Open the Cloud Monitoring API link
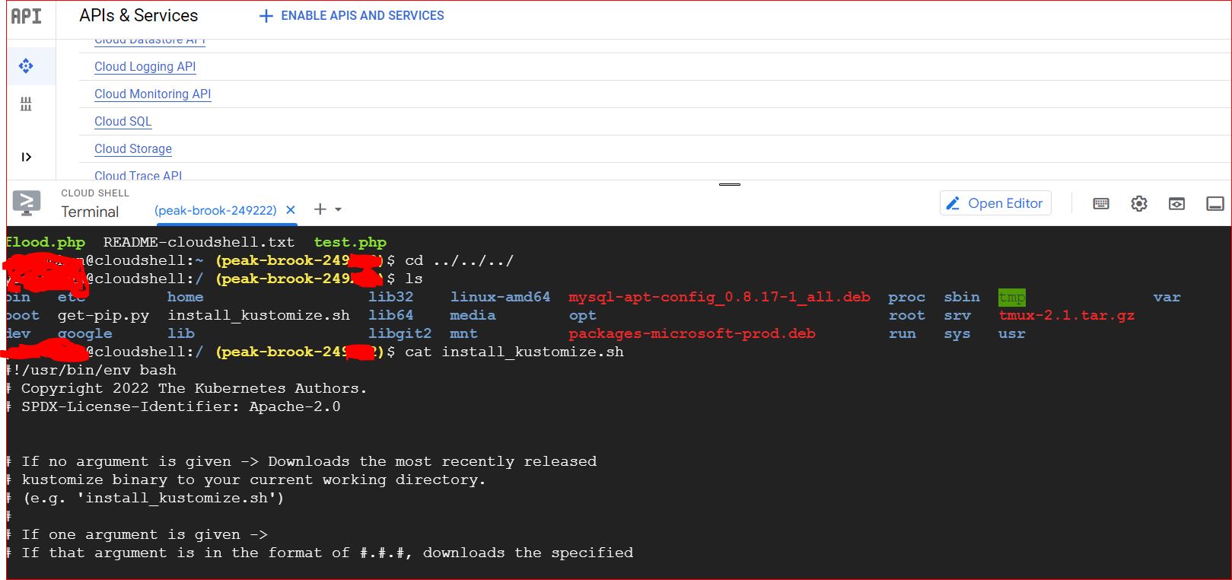1232x580 pixels. (x=152, y=94)
